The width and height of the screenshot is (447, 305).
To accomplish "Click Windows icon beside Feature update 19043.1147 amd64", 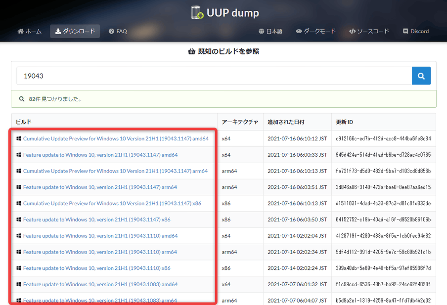I will (19, 155).
